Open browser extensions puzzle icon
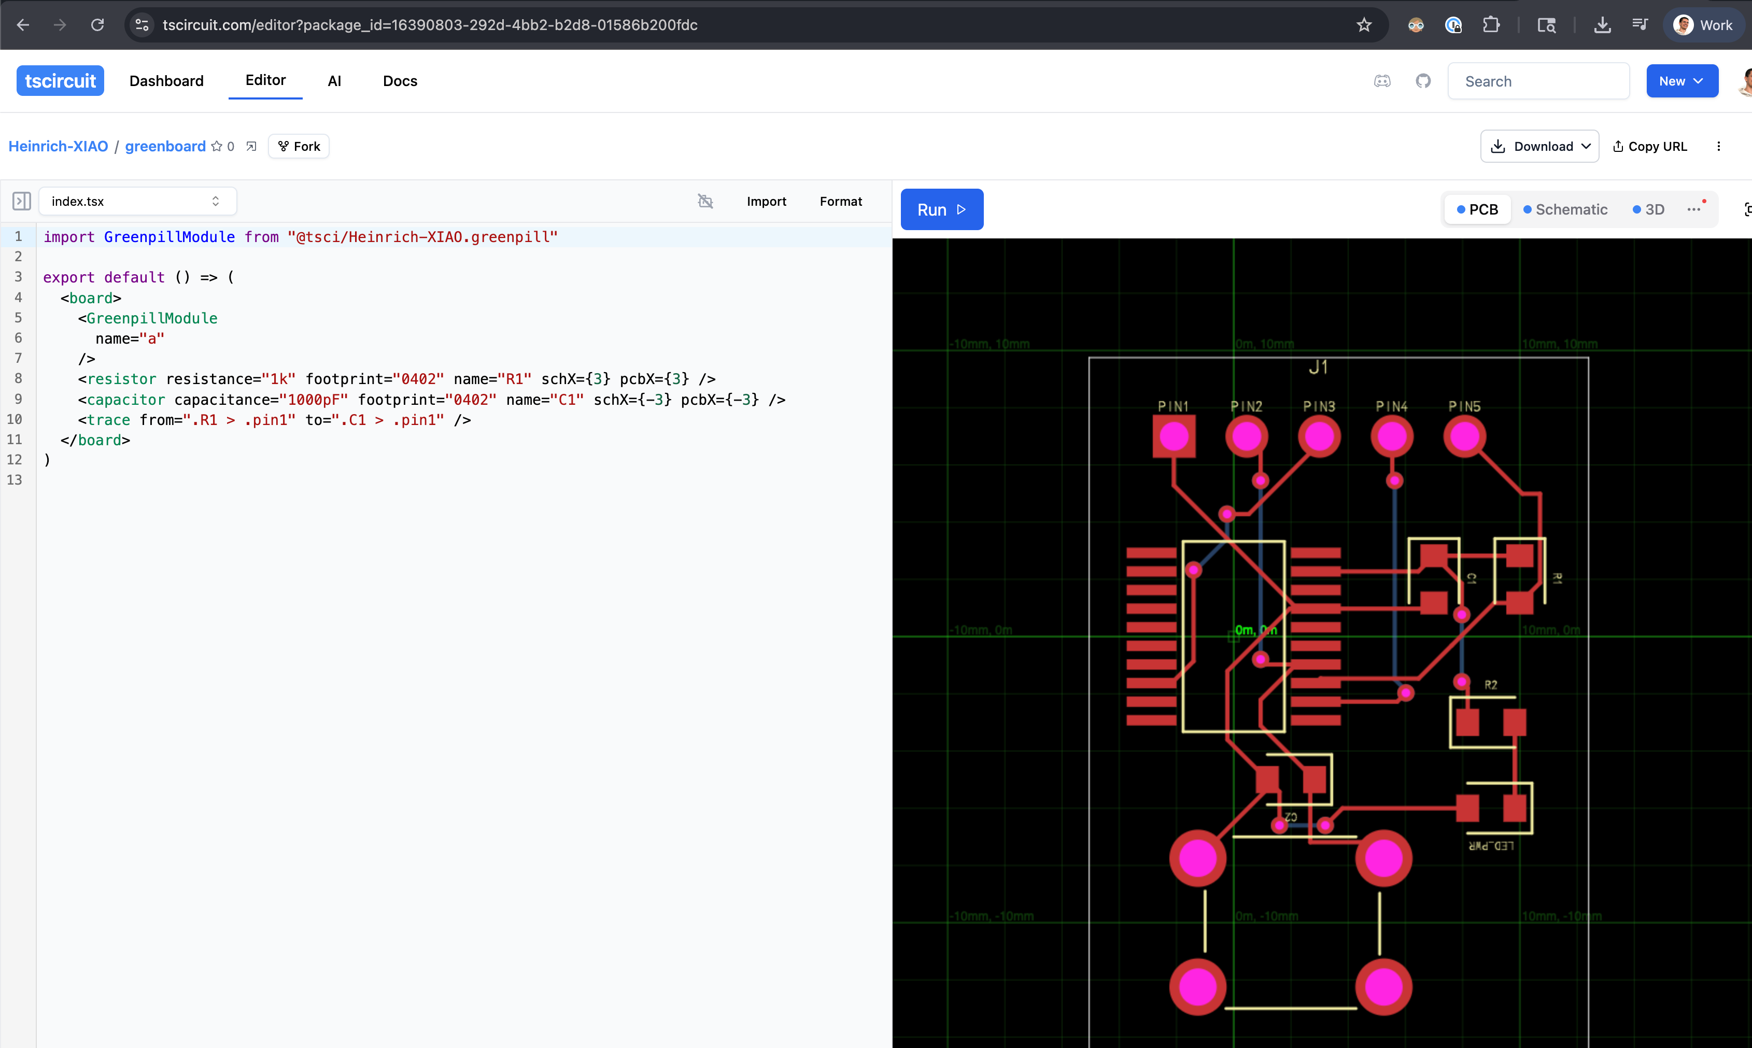The width and height of the screenshot is (1752, 1048). pyautogui.click(x=1491, y=25)
